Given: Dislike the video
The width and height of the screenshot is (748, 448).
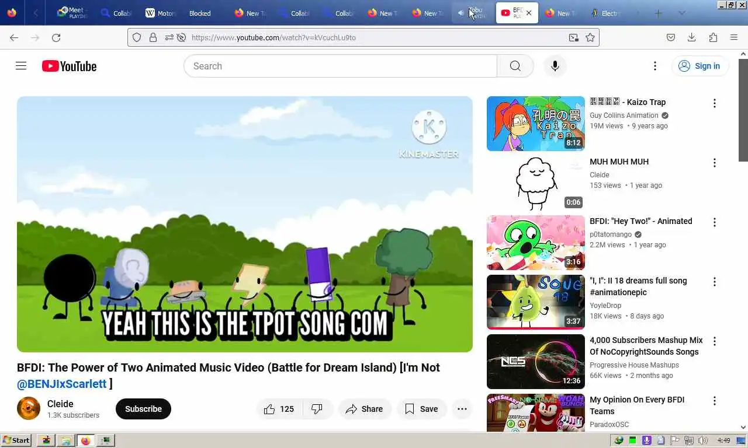Looking at the screenshot, I should pyautogui.click(x=317, y=409).
